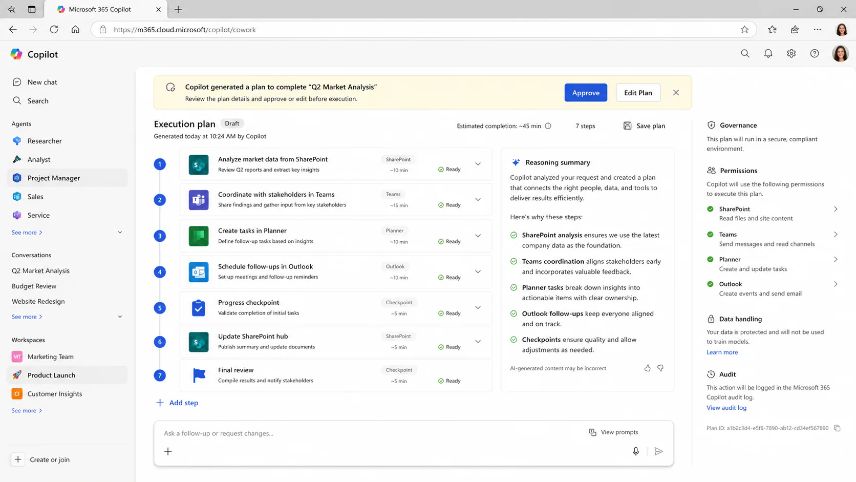Image resolution: width=856 pixels, height=482 pixels.
Task: Click the Edit Plan button
Action: coord(638,93)
